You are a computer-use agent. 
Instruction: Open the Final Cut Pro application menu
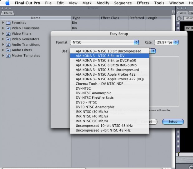coord(27,3)
